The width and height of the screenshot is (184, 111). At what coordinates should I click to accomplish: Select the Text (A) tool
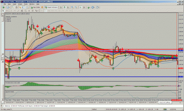point(29,11)
